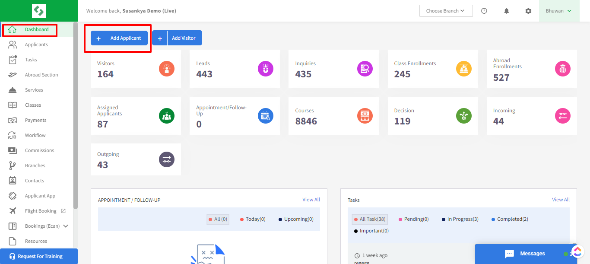Click the Assigned Applicants green icon

[x=167, y=116]
